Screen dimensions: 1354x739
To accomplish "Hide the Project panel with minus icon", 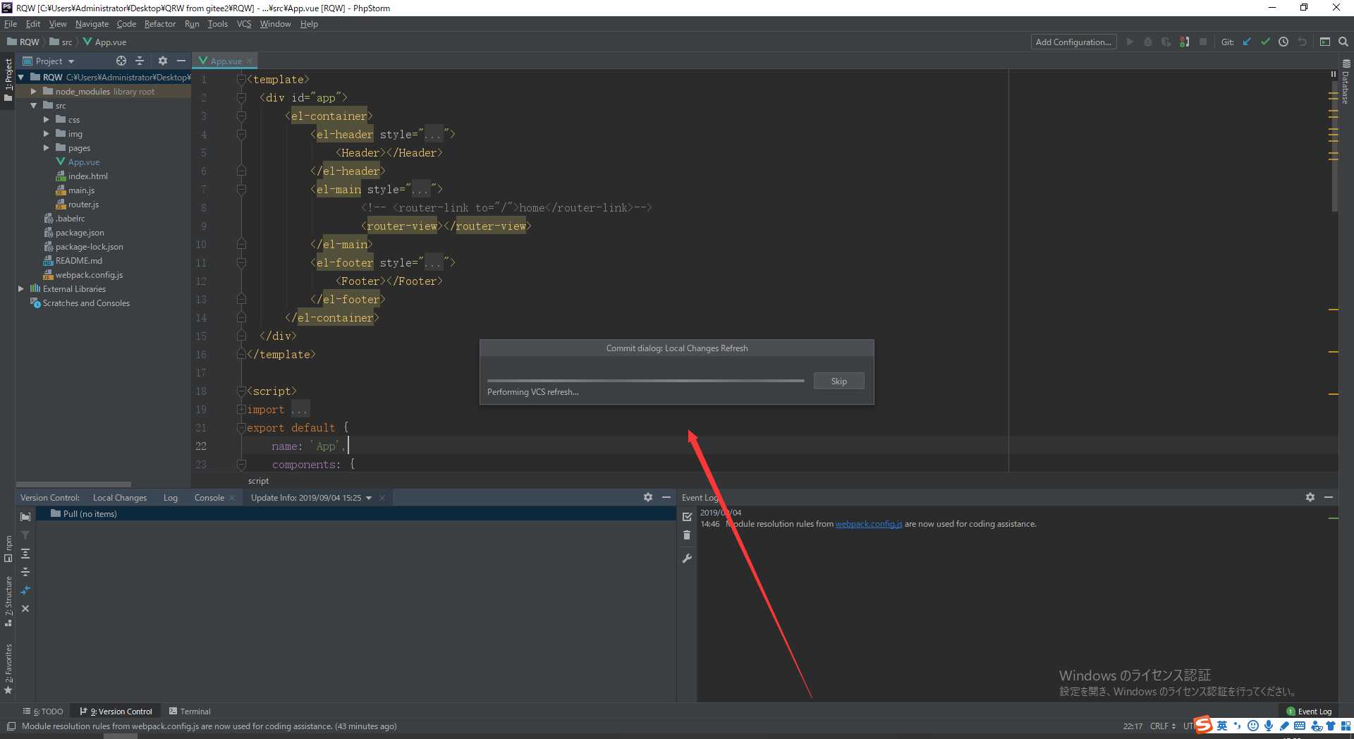I will pos(181,61).
